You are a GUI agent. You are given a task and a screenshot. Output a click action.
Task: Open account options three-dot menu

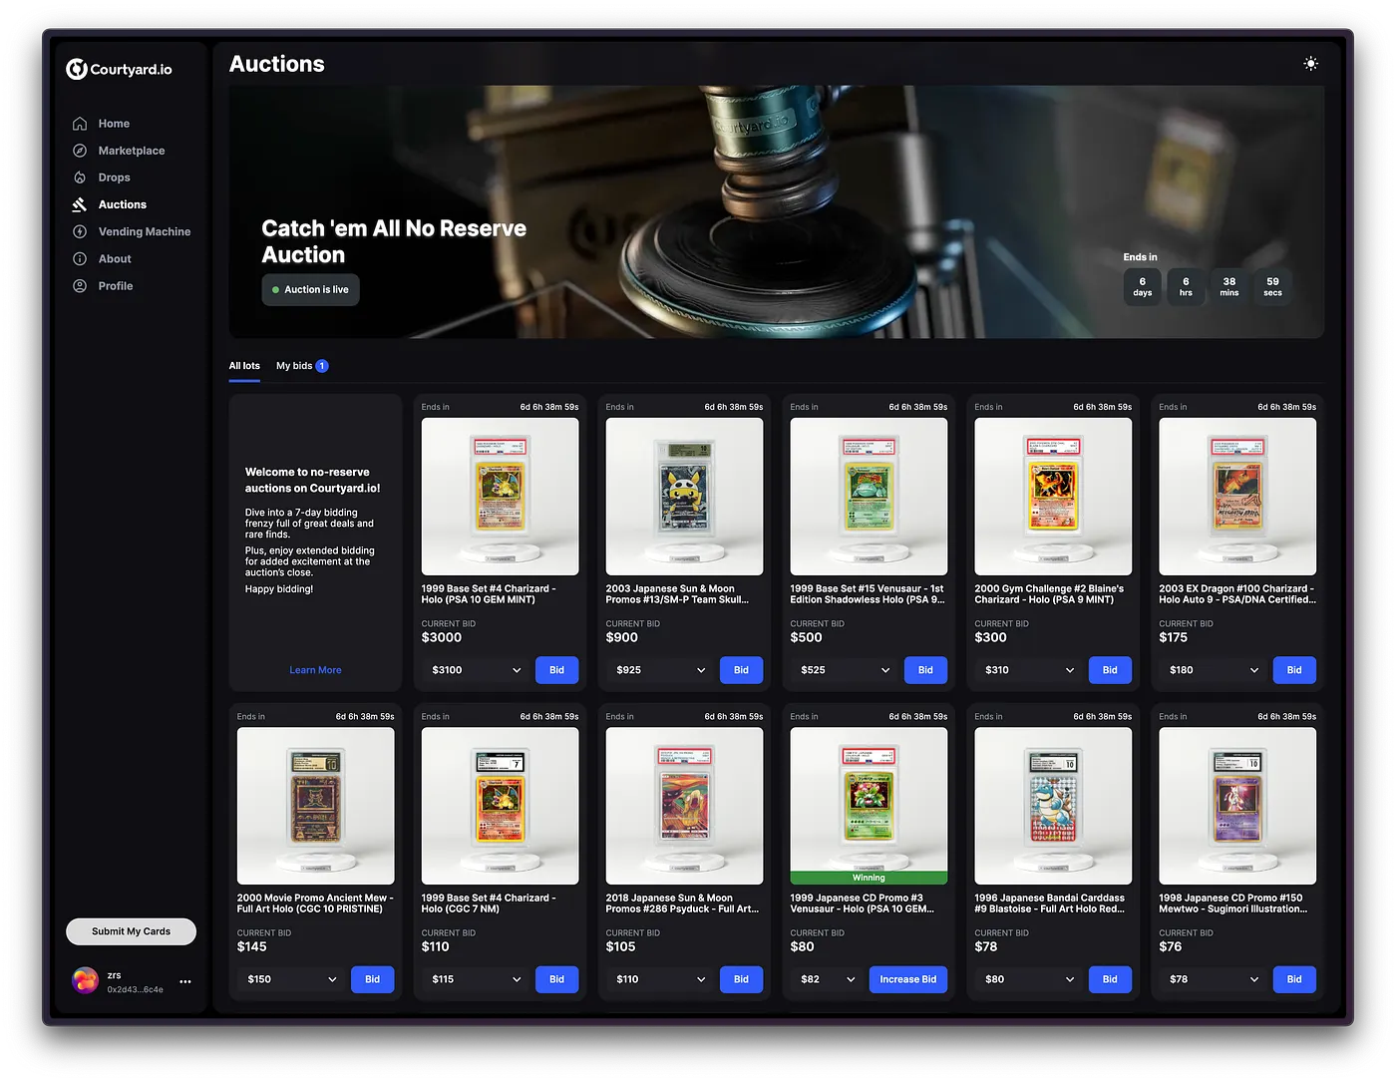tap(184, 981)
